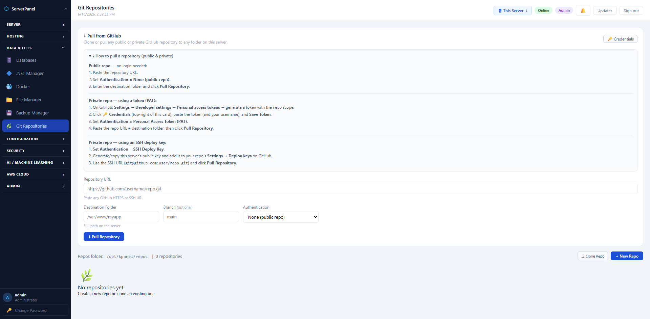This screenshot has width=650, height=319.
Task: Click the New Repo button
Action: (627, 256)
